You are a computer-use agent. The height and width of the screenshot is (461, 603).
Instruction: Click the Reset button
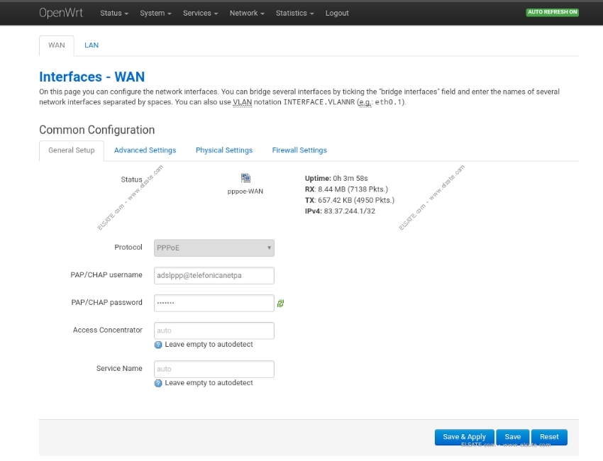click(549, 437)
